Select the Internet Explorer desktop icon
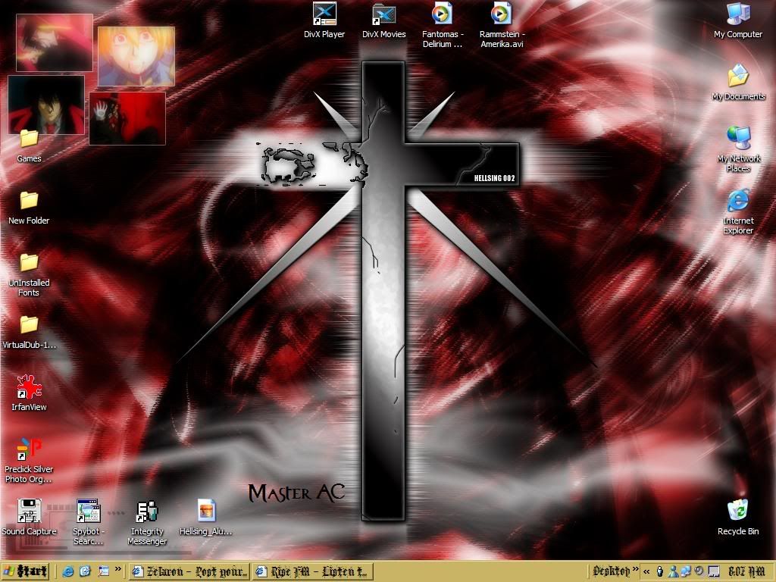 738,211
